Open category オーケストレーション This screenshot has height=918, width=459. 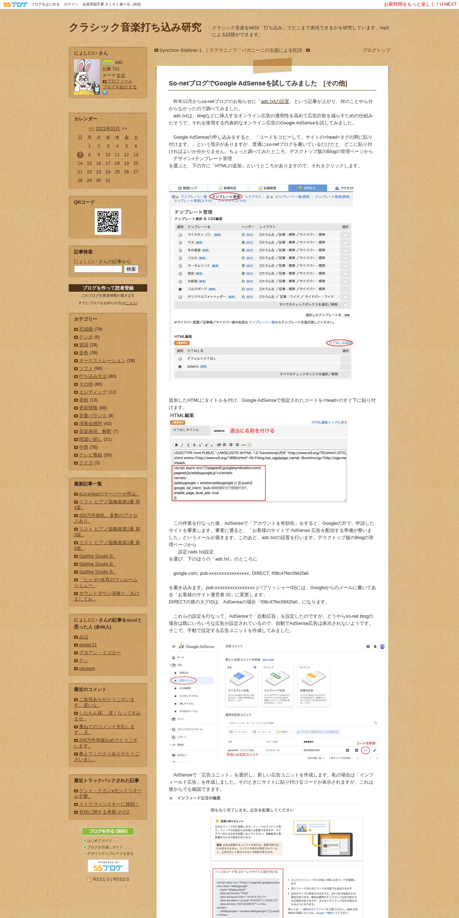(102, 361)
